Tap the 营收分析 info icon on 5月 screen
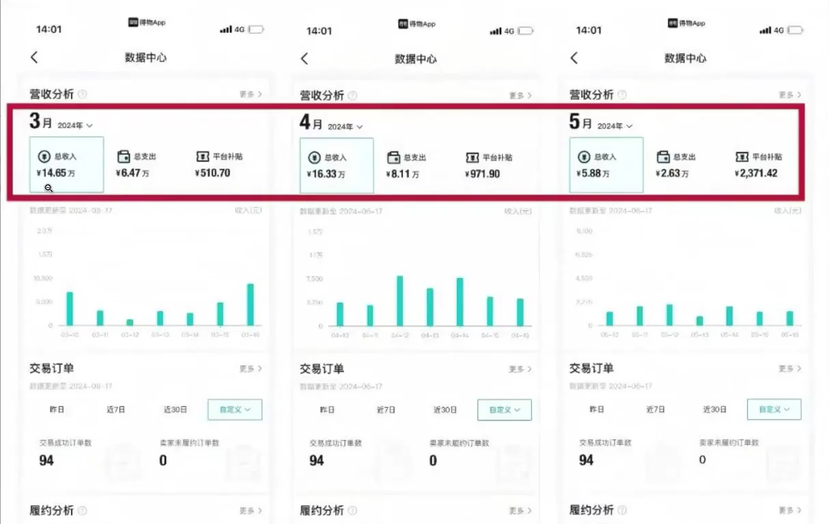829x524 pixels. pos(622,95)
